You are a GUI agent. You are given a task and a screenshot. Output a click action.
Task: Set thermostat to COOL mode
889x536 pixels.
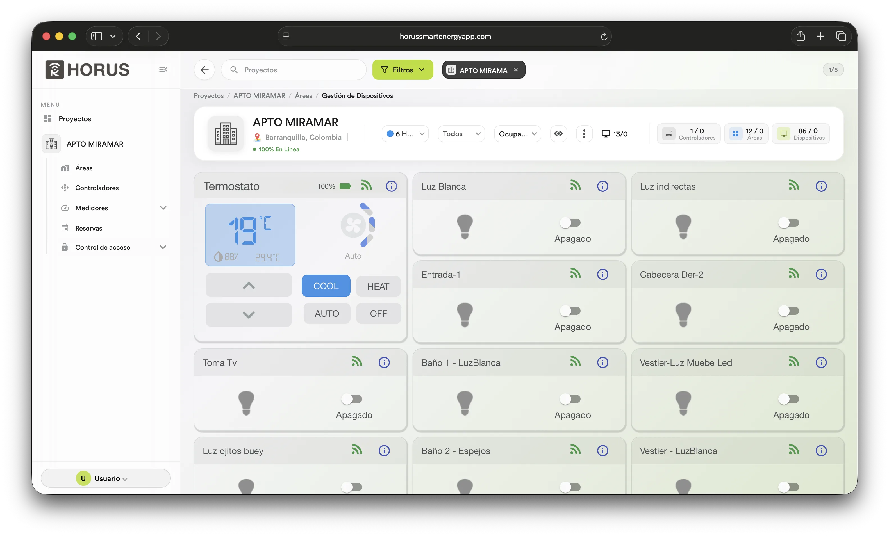[326, 286]
